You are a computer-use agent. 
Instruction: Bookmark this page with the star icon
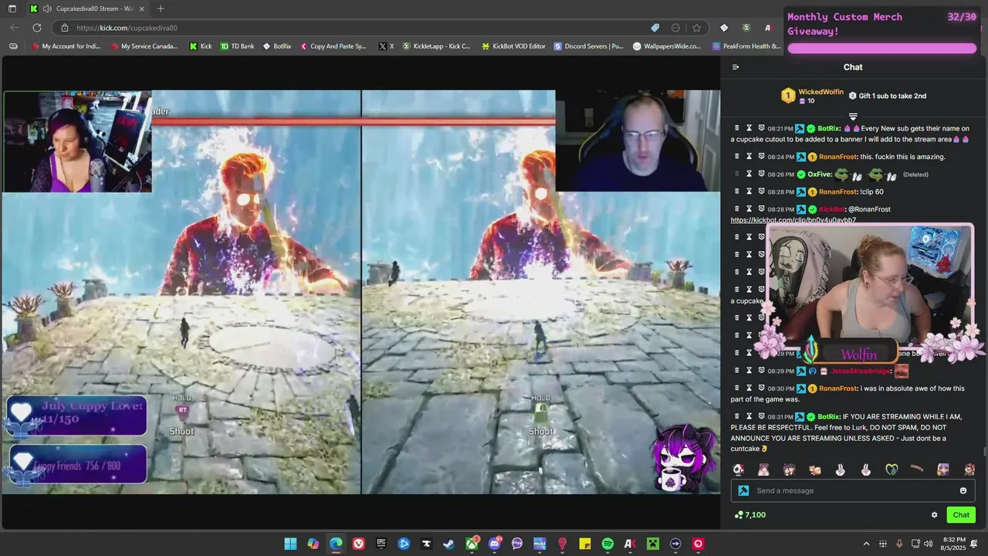pos(696,28)
